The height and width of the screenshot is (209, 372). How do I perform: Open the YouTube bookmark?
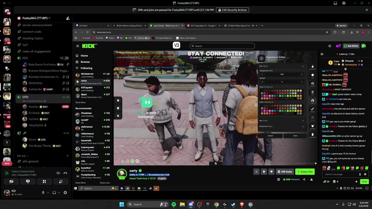[98, 38]
